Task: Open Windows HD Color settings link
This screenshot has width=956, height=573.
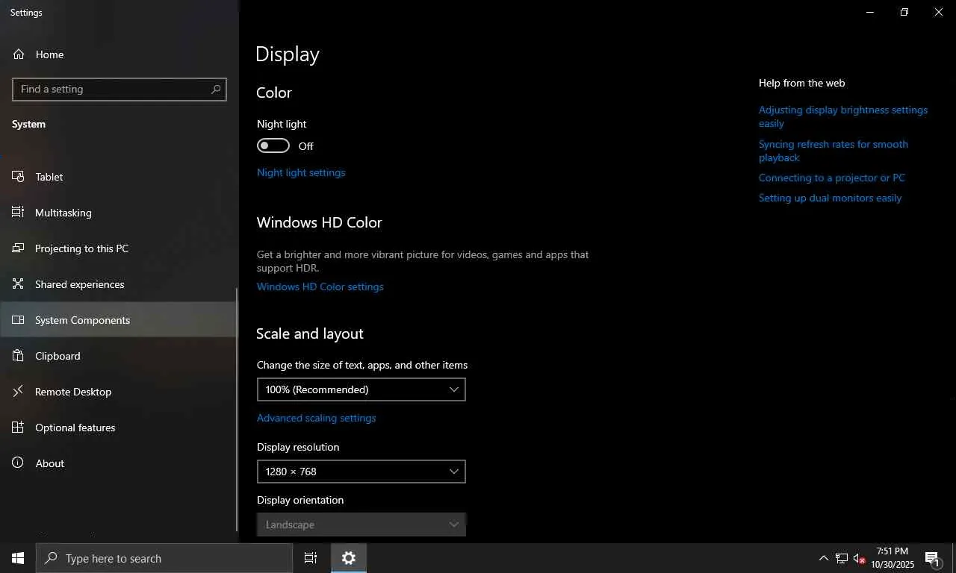Action: [320, 286]
